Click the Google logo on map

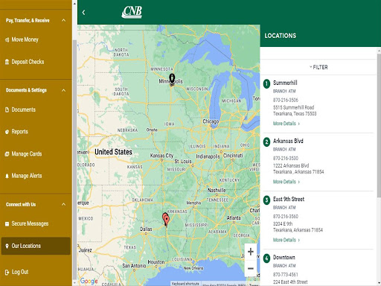89,281
